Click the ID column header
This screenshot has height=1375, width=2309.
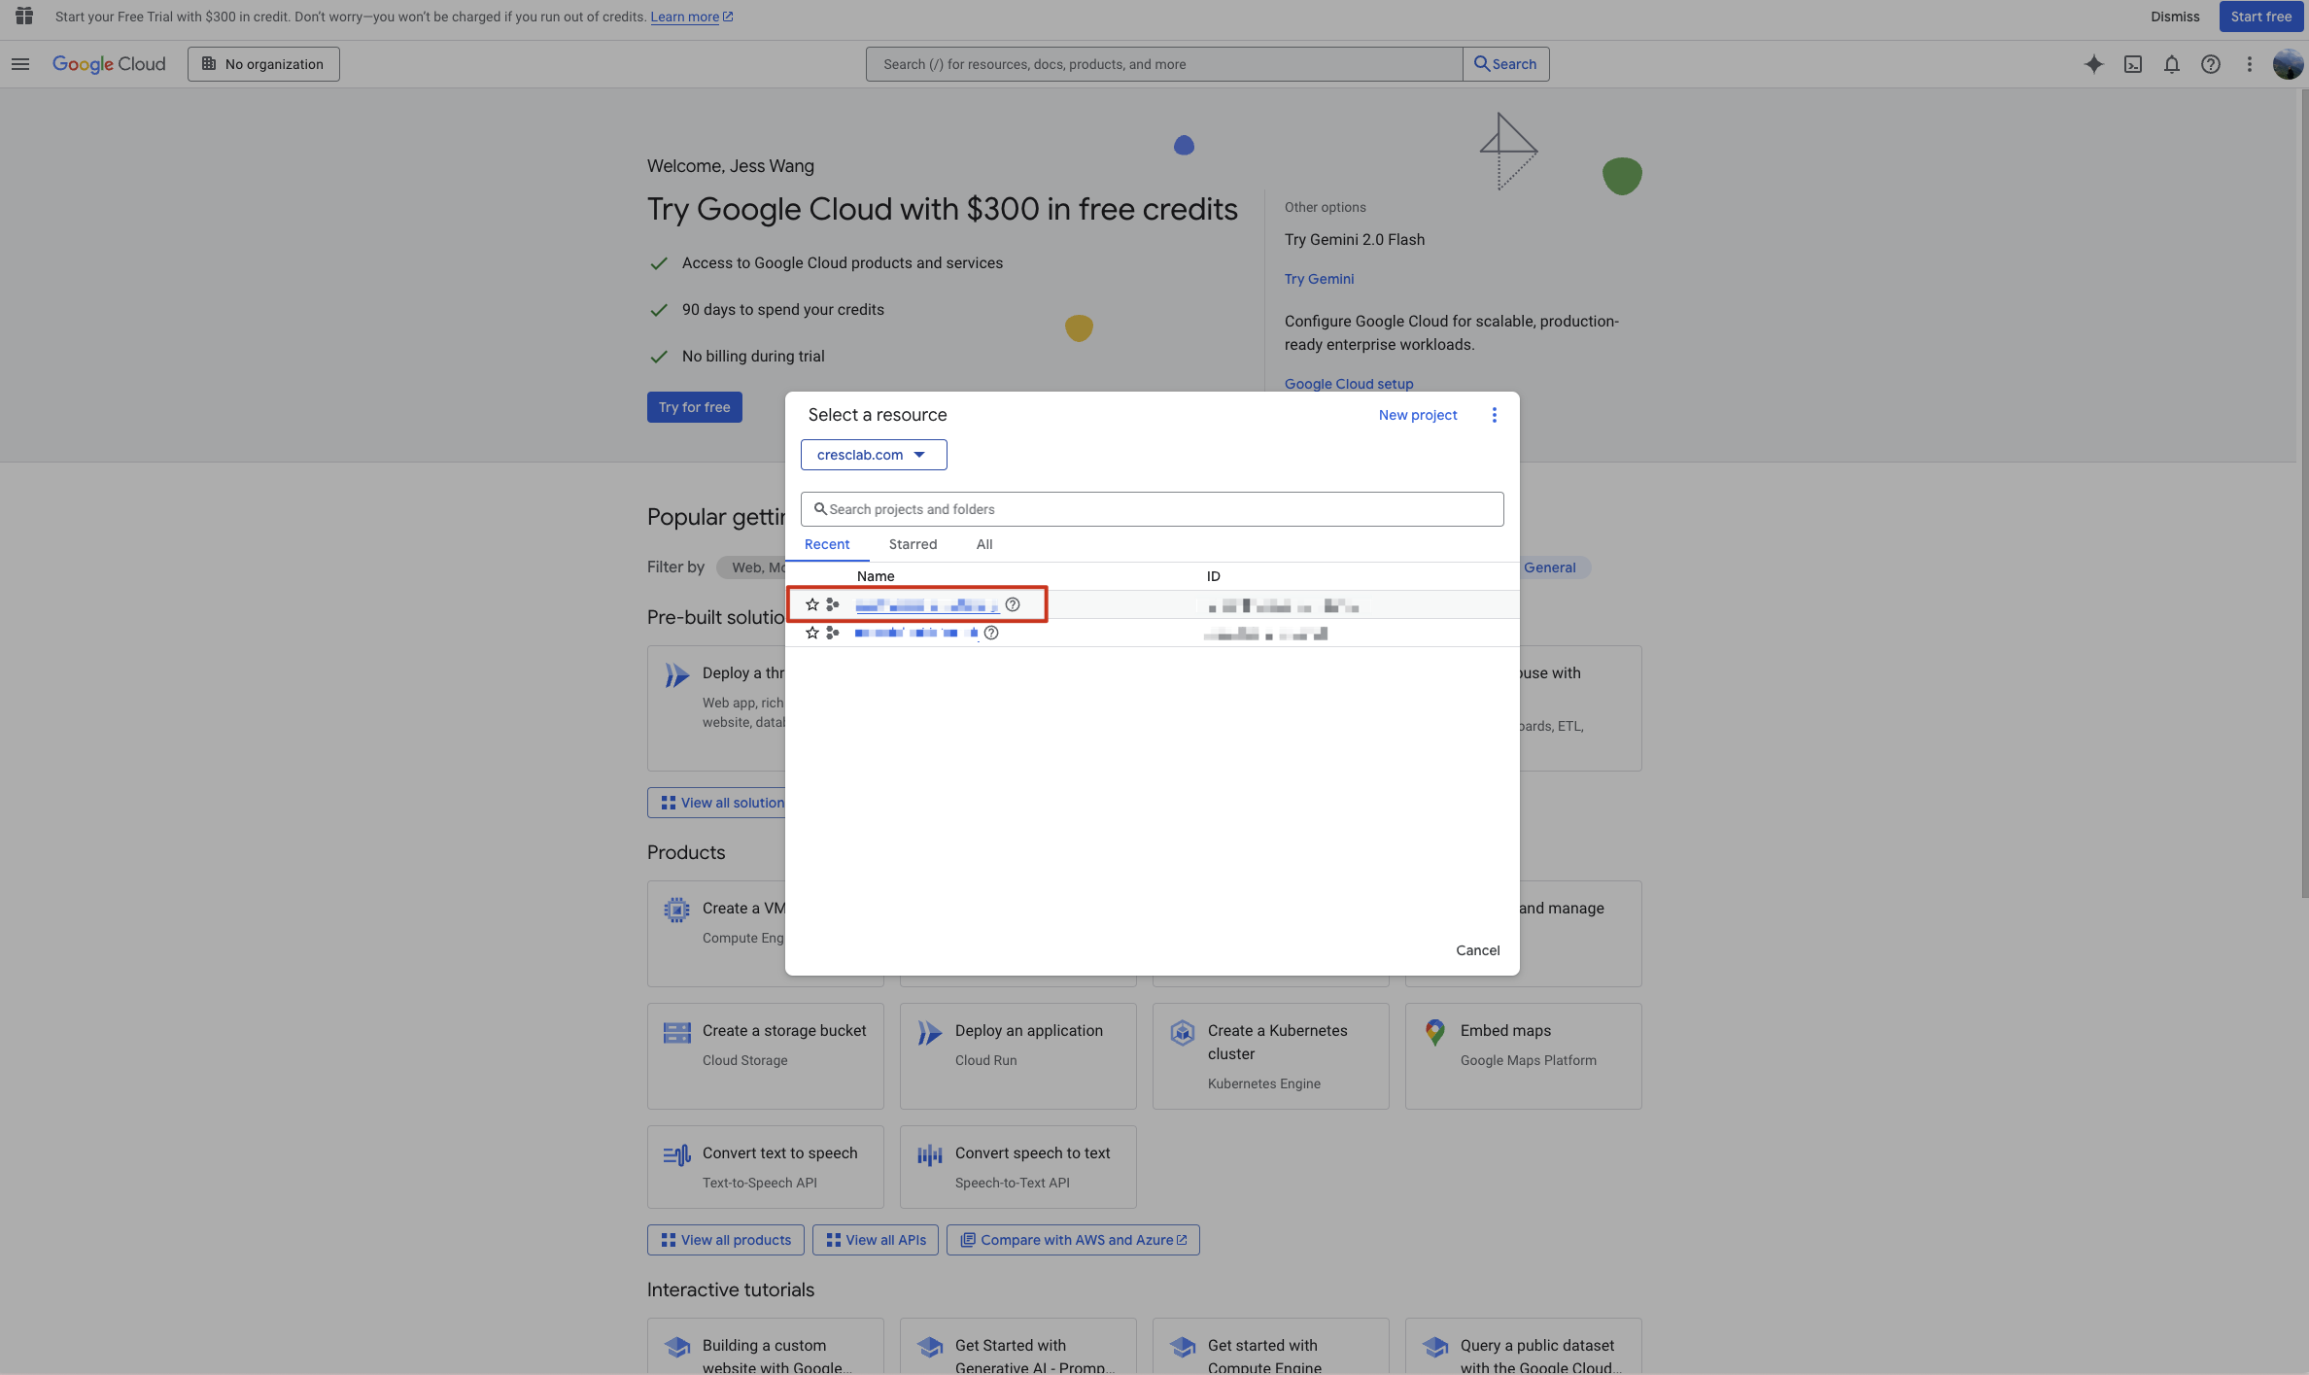[1213, 576]
